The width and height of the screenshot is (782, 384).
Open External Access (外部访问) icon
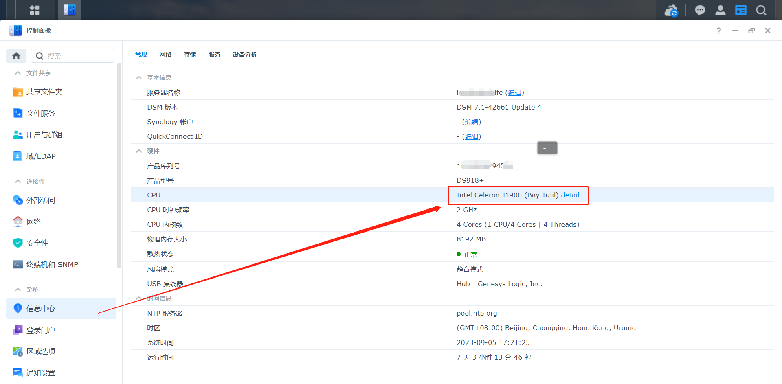(x=18, y=200)
